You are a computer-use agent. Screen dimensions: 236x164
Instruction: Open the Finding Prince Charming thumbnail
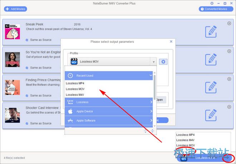point(13,88)
